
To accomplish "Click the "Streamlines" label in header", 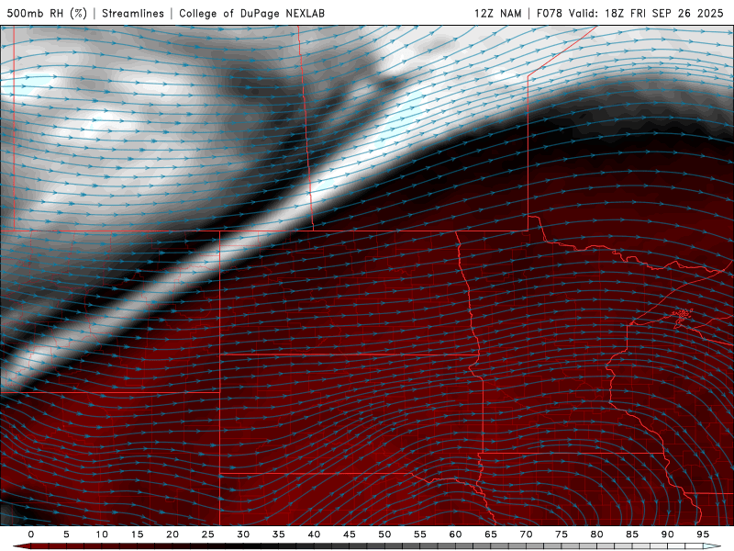I will click(133, 13).
